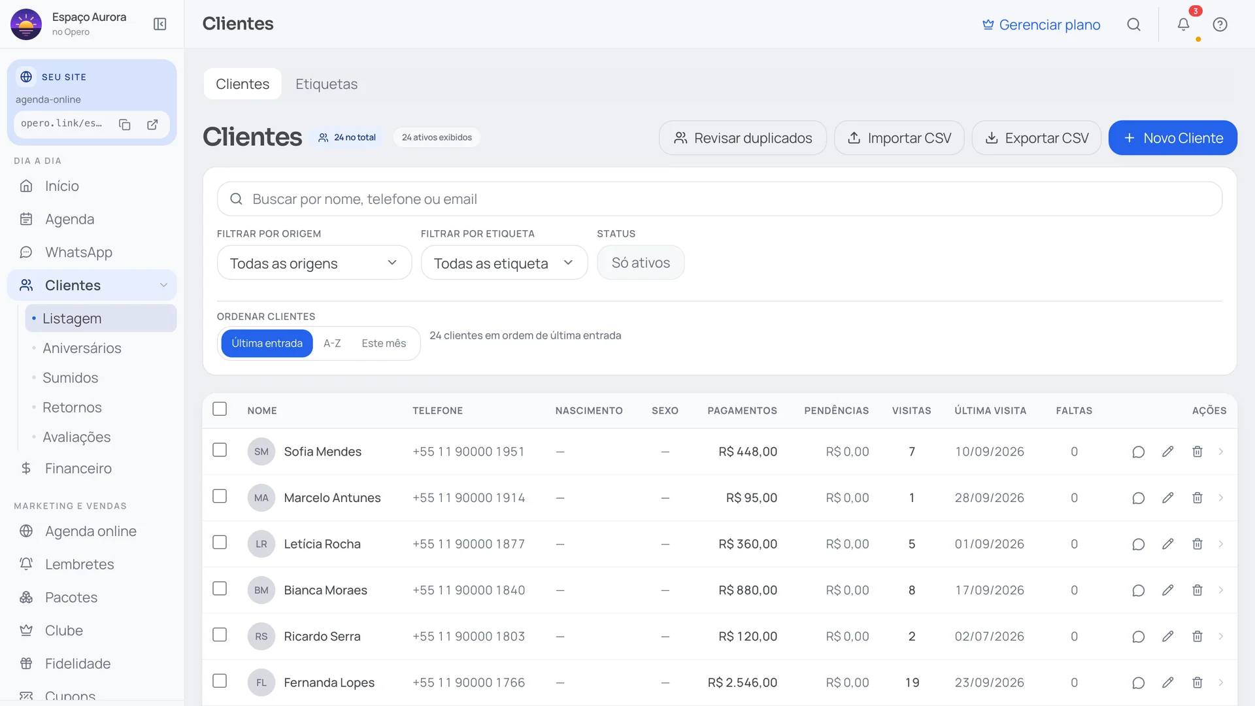Open Aniversários under Clientes
1255x706 pixels.
click(x=101, y=348)
